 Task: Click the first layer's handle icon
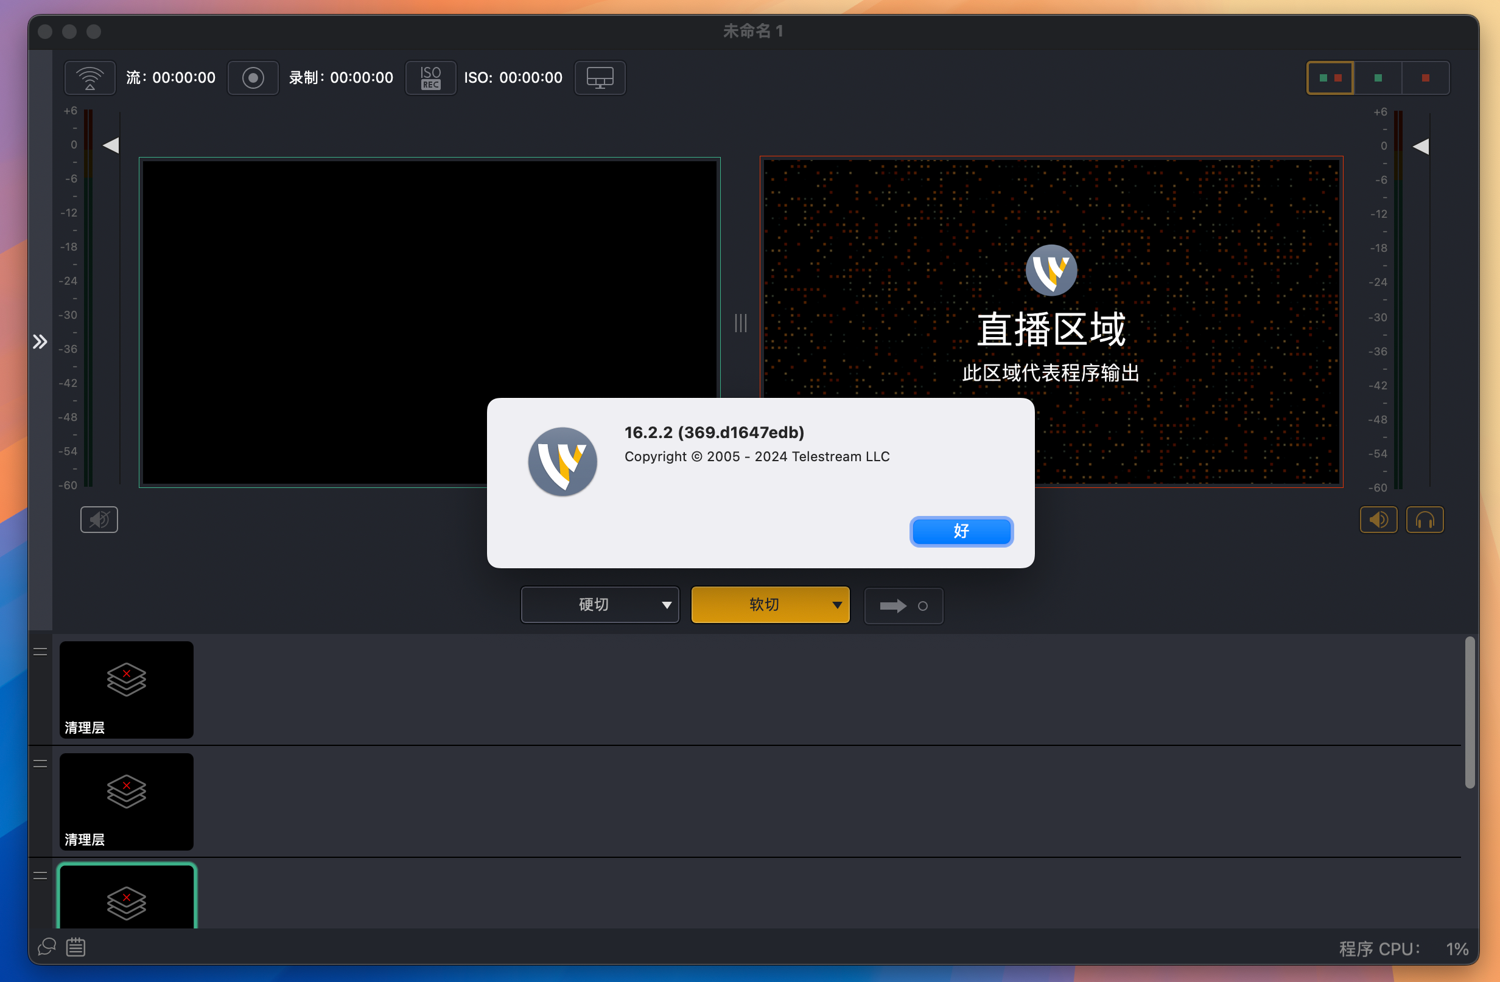tap(40, 652)
